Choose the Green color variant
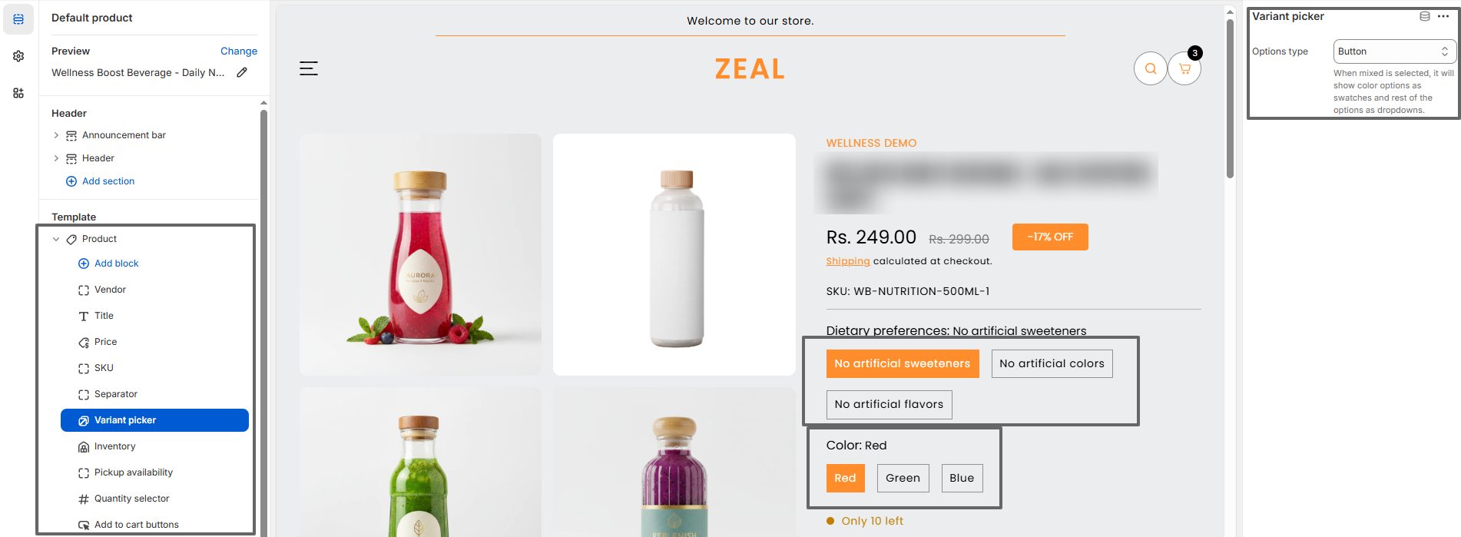This screenshot has height=537, width=1461. 903,478
